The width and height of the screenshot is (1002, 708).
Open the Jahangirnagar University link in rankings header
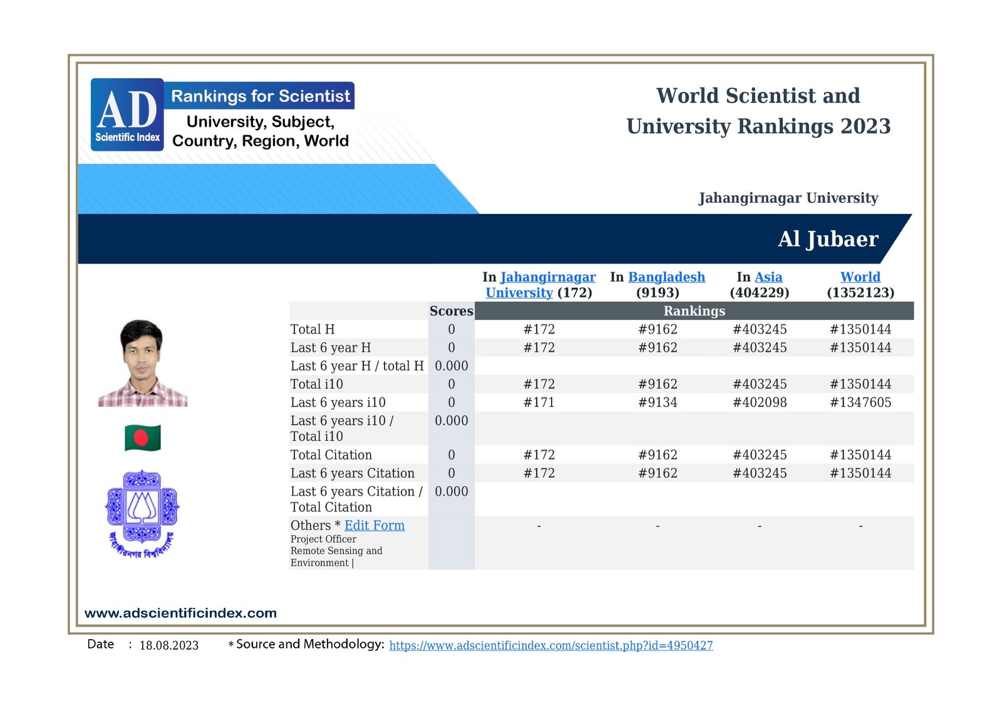coord(540,285)
